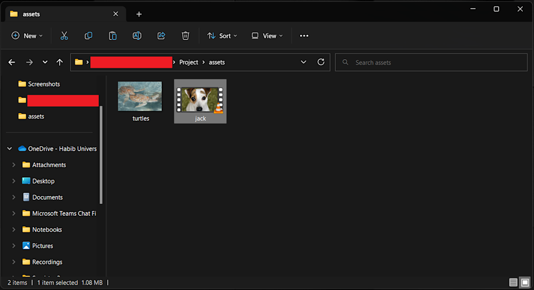Click assets in the breadcrumb path

click(217, 62)
